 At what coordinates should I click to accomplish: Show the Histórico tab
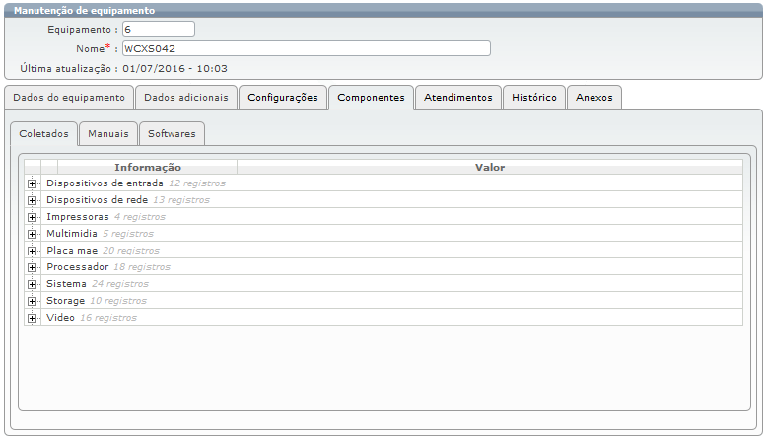(x=534, y=98)
